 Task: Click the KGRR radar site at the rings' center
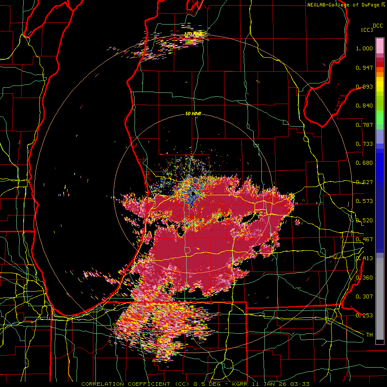click(x=193, y=194)
